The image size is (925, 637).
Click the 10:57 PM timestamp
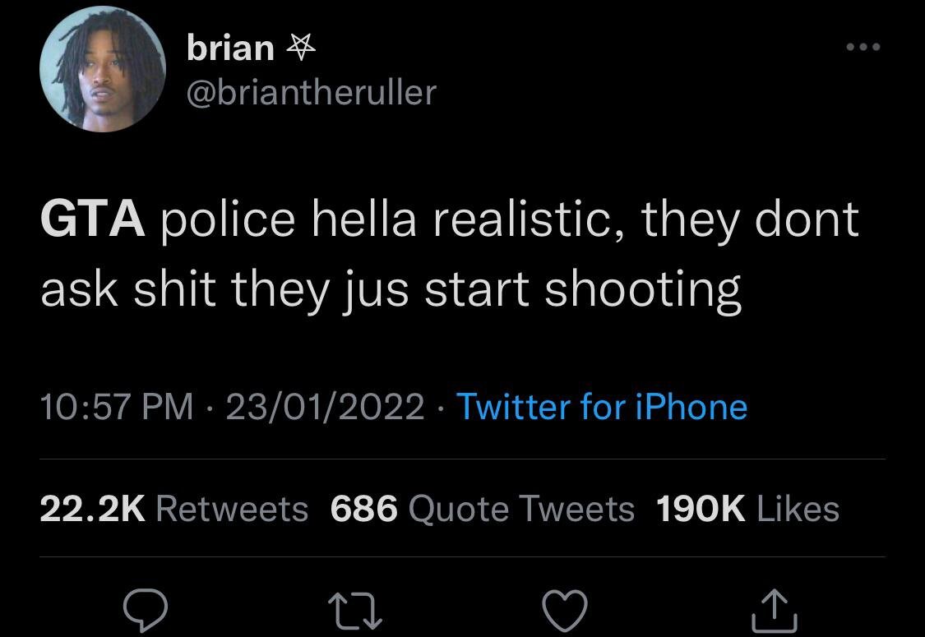118,406
